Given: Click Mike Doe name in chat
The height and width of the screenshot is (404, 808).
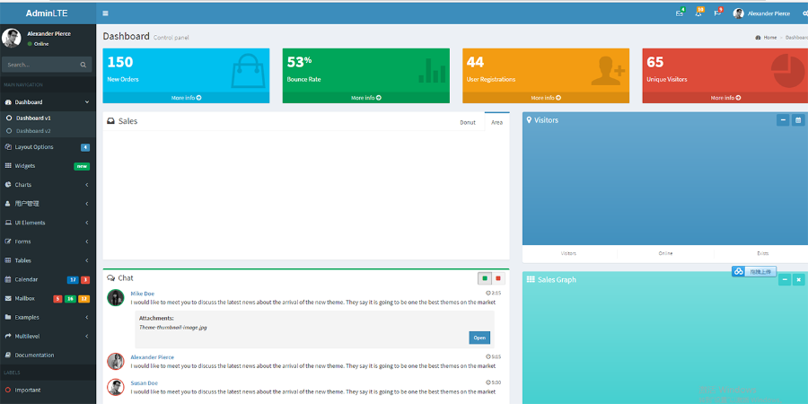Looking at the screenshot, I should tap(142, 294).
